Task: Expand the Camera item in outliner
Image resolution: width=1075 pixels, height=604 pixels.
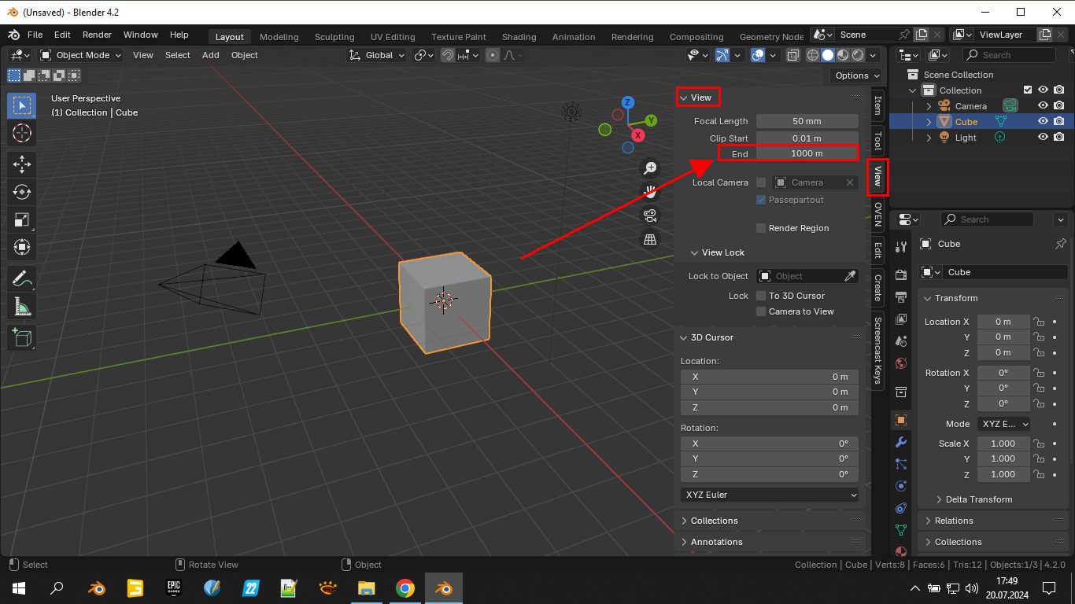Action: click(929, 106)
